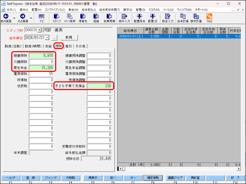Click the 補足情報 F8 button
Image resolution: width=246 pixels, height=184 pixels.
153,178
